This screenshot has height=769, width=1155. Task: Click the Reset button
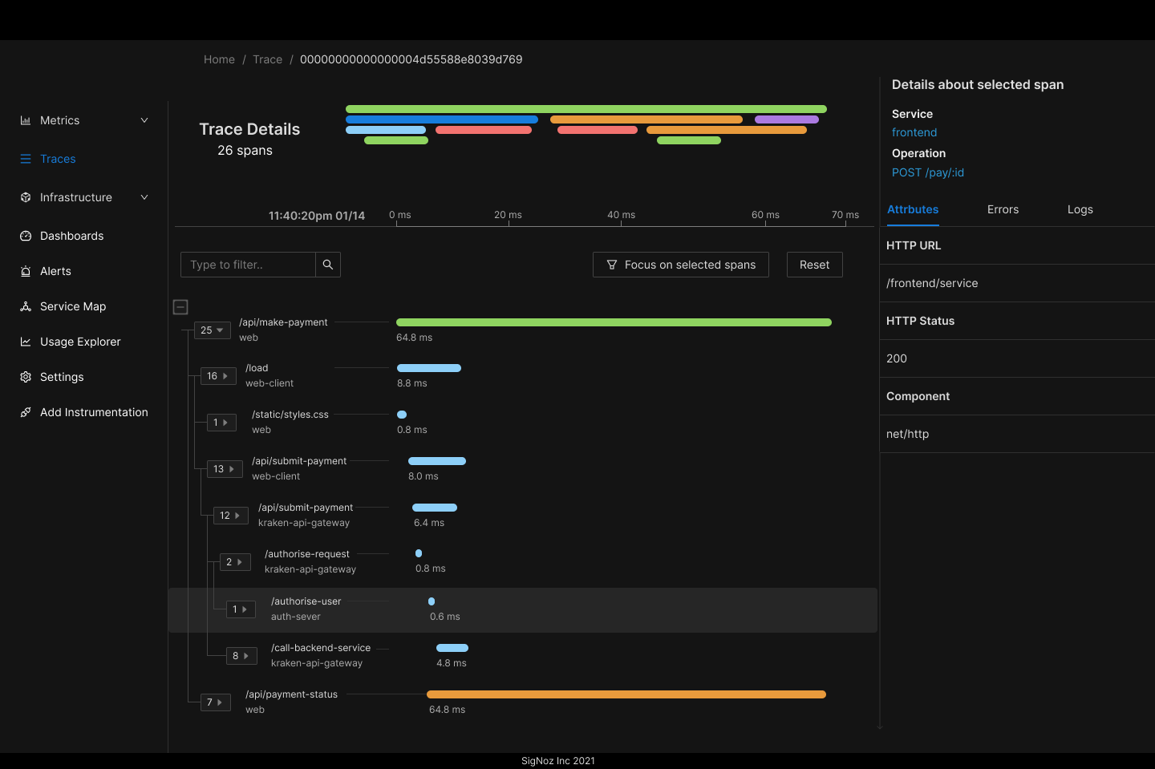click(815, 265)
